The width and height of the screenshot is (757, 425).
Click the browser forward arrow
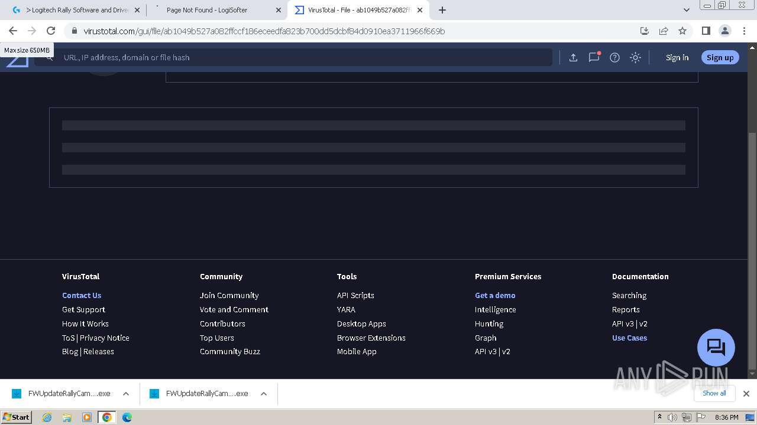click(x=32, y=31)
